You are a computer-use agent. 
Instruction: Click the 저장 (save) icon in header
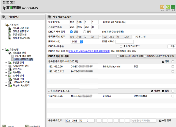point(168,7)
